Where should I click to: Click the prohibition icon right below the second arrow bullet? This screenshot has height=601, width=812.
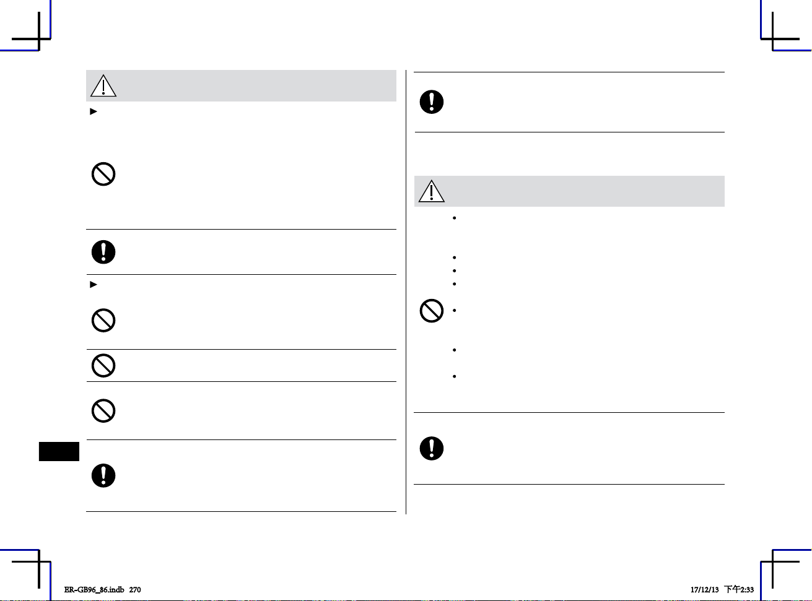(x=103, y=321)
